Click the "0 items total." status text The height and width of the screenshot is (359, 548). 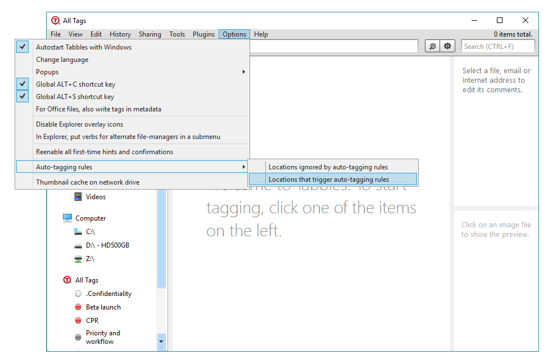click(x=513, y=34)
